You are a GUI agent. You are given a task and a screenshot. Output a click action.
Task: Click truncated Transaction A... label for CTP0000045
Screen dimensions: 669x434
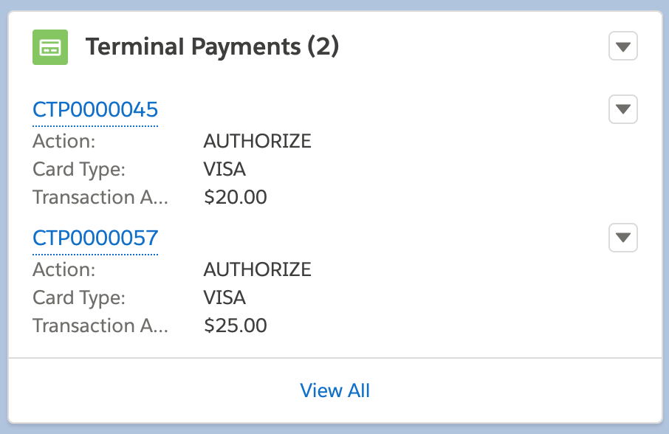click(100, 197)
